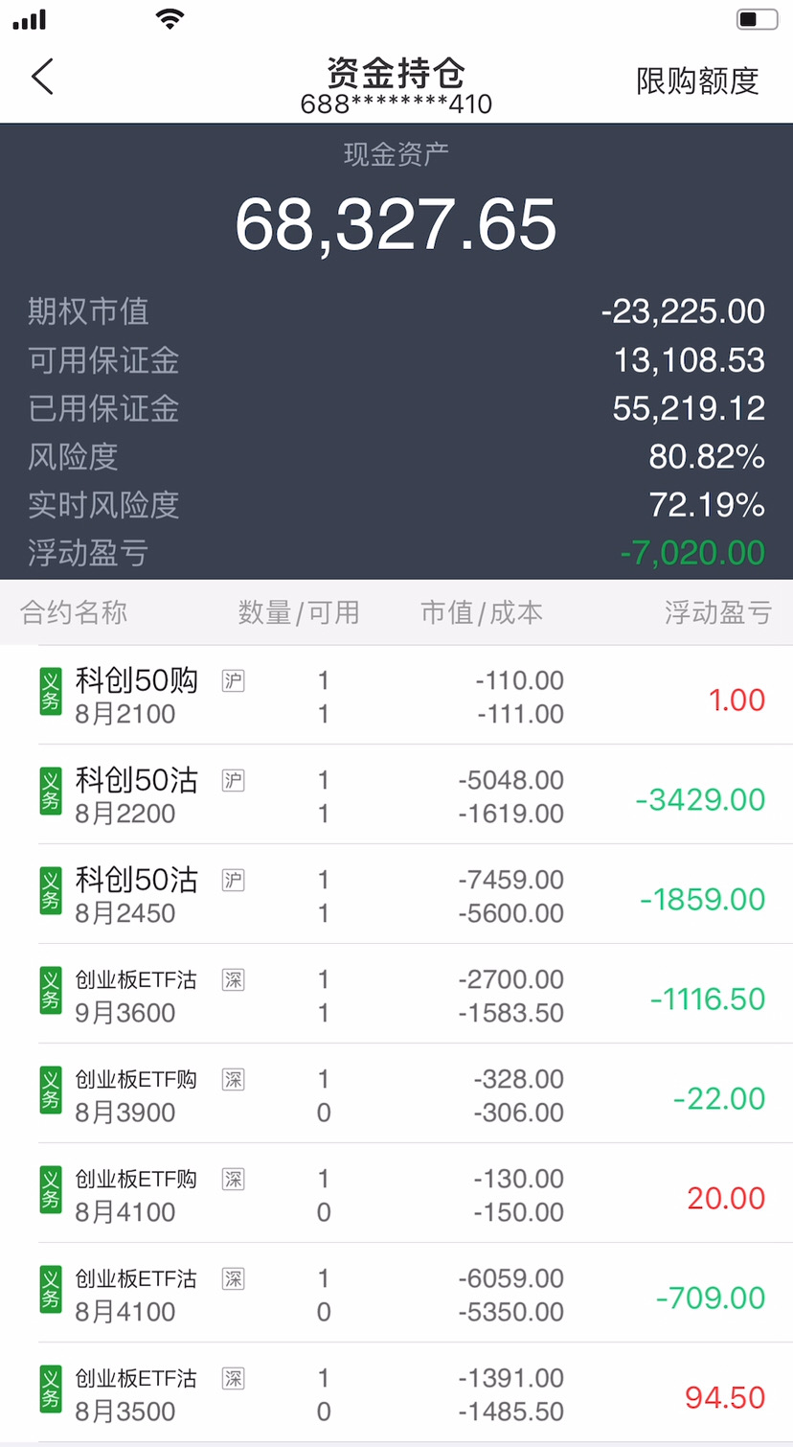Tap the battery status icon
The height and width of the screenshot is (1447, 793).
coord(757,19)
